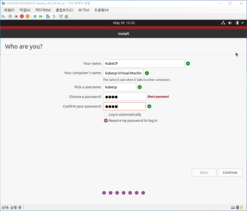Screen dimensions: 247x211
Task: Save VM state with the orange icon
Action: tap(27, 16)
